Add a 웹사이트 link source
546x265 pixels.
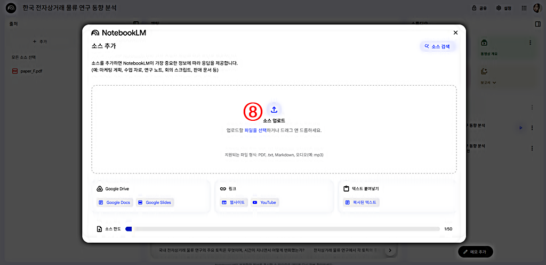coord(234,203)
